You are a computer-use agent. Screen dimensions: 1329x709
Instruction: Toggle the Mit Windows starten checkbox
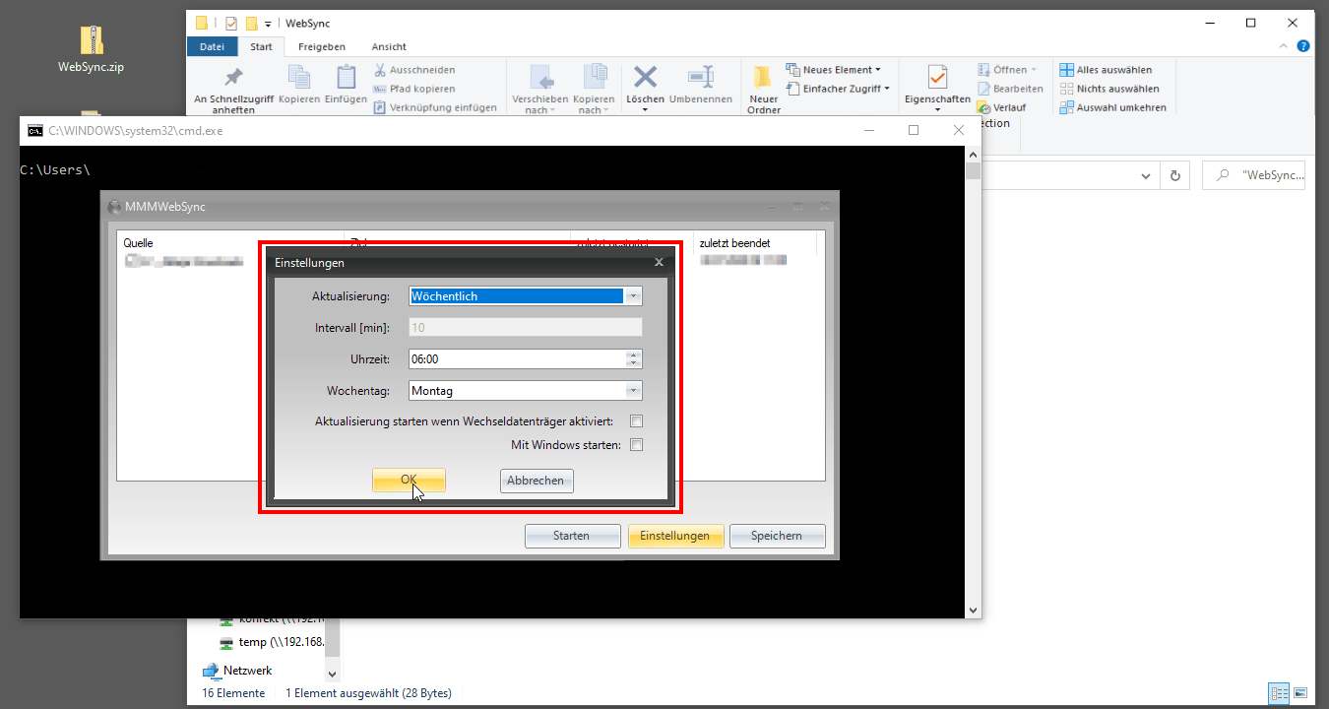click(636, 445)
